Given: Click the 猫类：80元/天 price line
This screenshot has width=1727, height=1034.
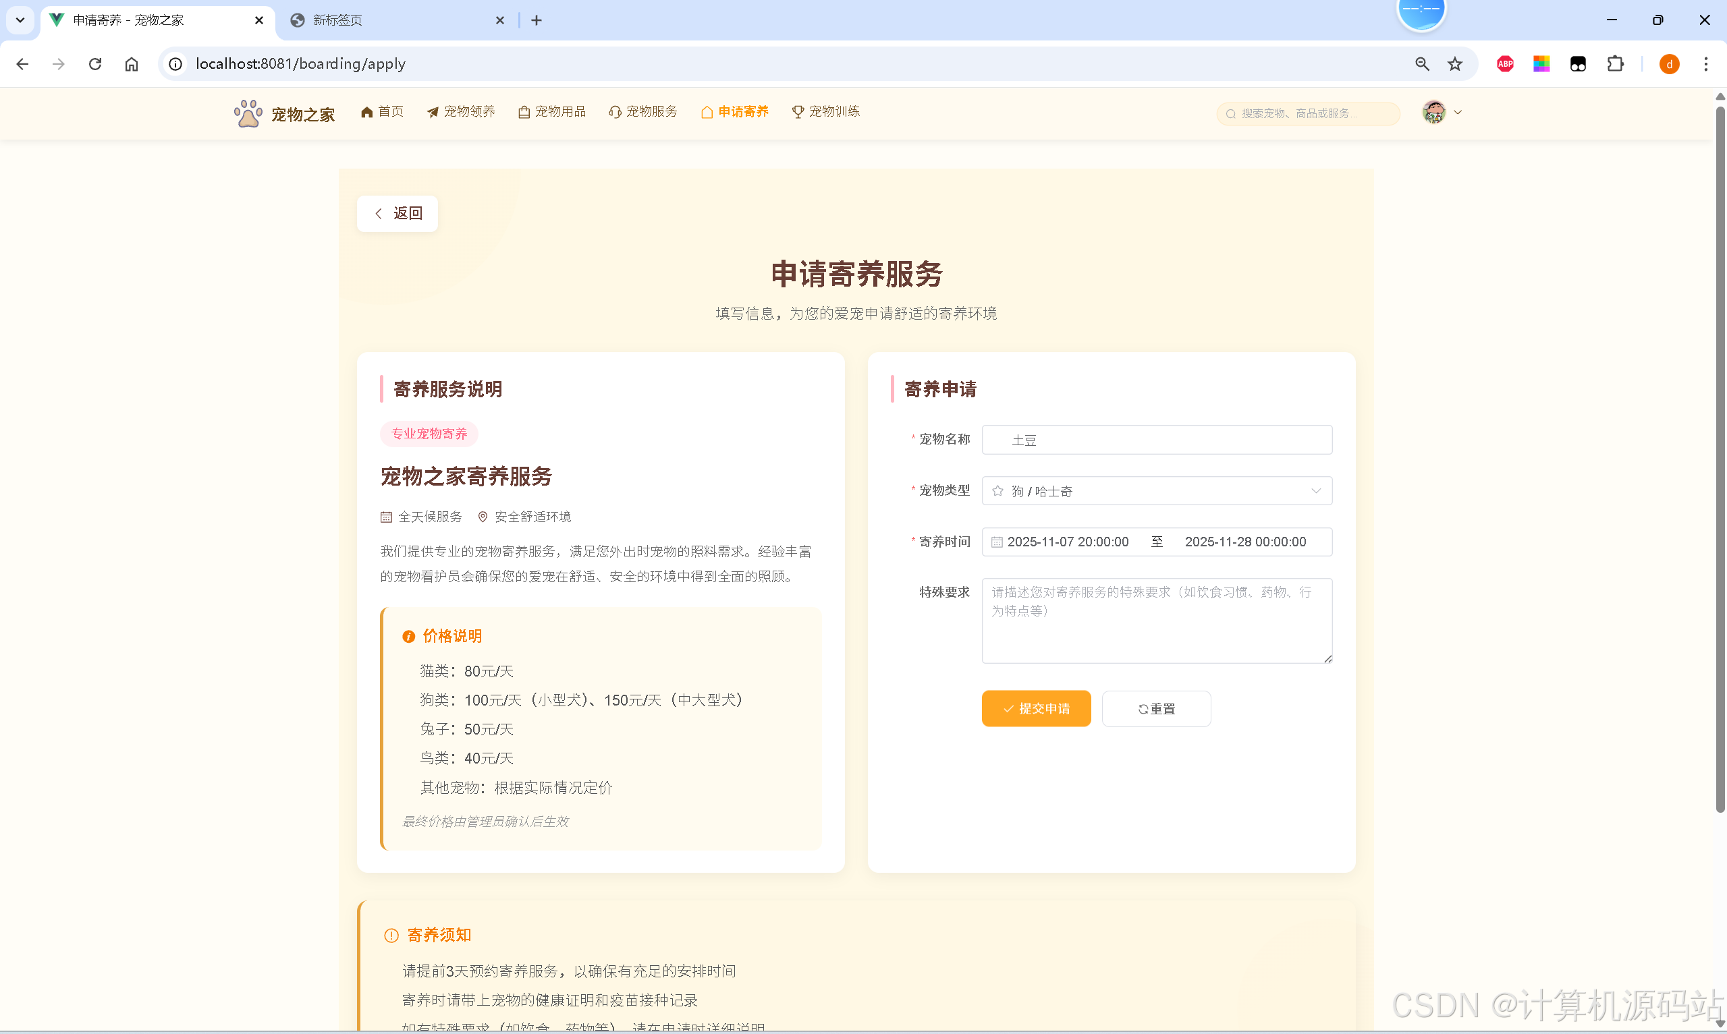Looking at the screenshot, I should [466, 671].
